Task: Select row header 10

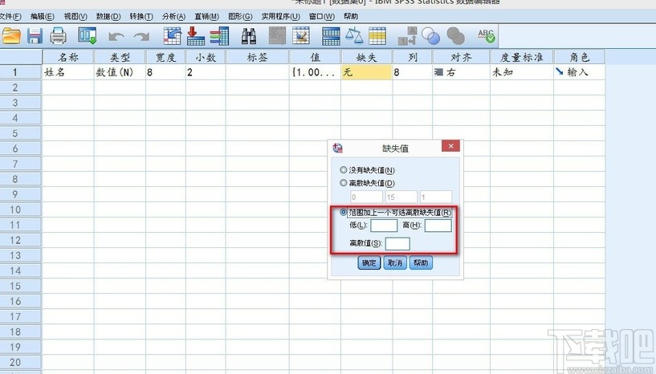Action: (x=21, y=209)
